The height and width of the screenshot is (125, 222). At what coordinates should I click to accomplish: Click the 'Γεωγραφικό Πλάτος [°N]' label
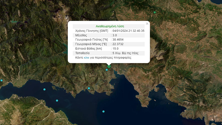91,39
